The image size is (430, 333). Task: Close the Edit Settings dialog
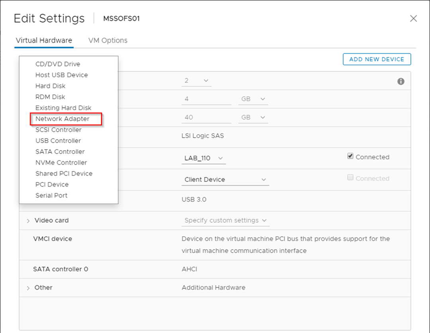tap(413, 19)
